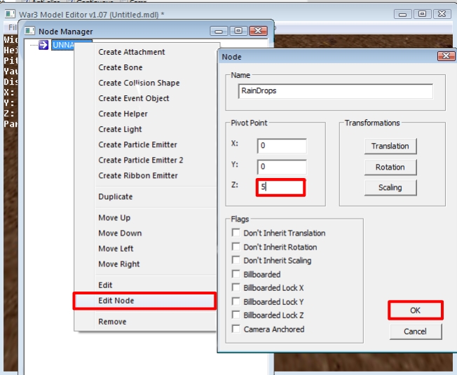This screenshot has width=457, height=375.
Task: Choose Create Bone from the context menu
Action: [121, 67]
